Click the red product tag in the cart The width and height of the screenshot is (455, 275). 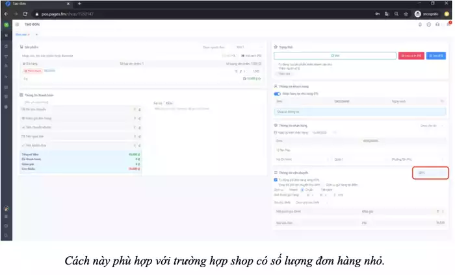click(x=32, y=71)
